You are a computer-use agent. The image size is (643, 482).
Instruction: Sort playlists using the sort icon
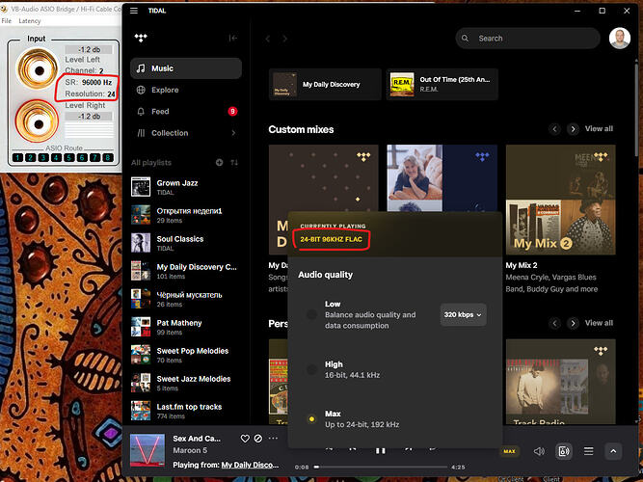(x=234, y=163)
